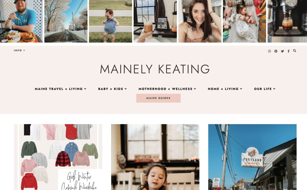
Task: Click the search magnifier icon
Action: 294,51
